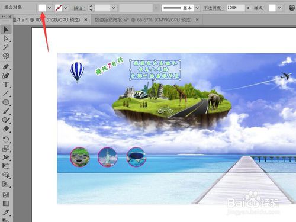Image resolution: width=296 pixels, height=222 pixels.
Task: Open the stroke color dropdown arrow
Action: (x=66, y=8)
